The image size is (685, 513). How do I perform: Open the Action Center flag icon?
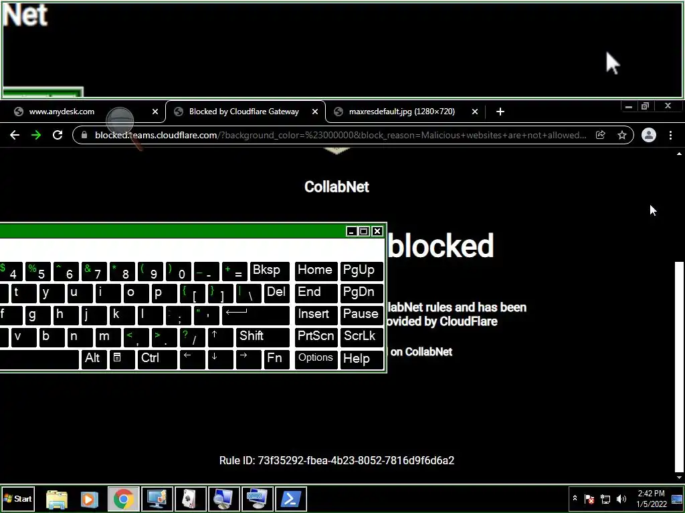pyautogui.click(x=589, y=498)
